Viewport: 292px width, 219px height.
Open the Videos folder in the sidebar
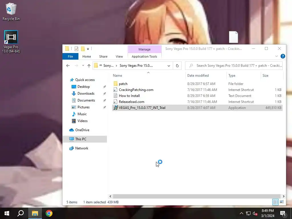tap(82, 121)
